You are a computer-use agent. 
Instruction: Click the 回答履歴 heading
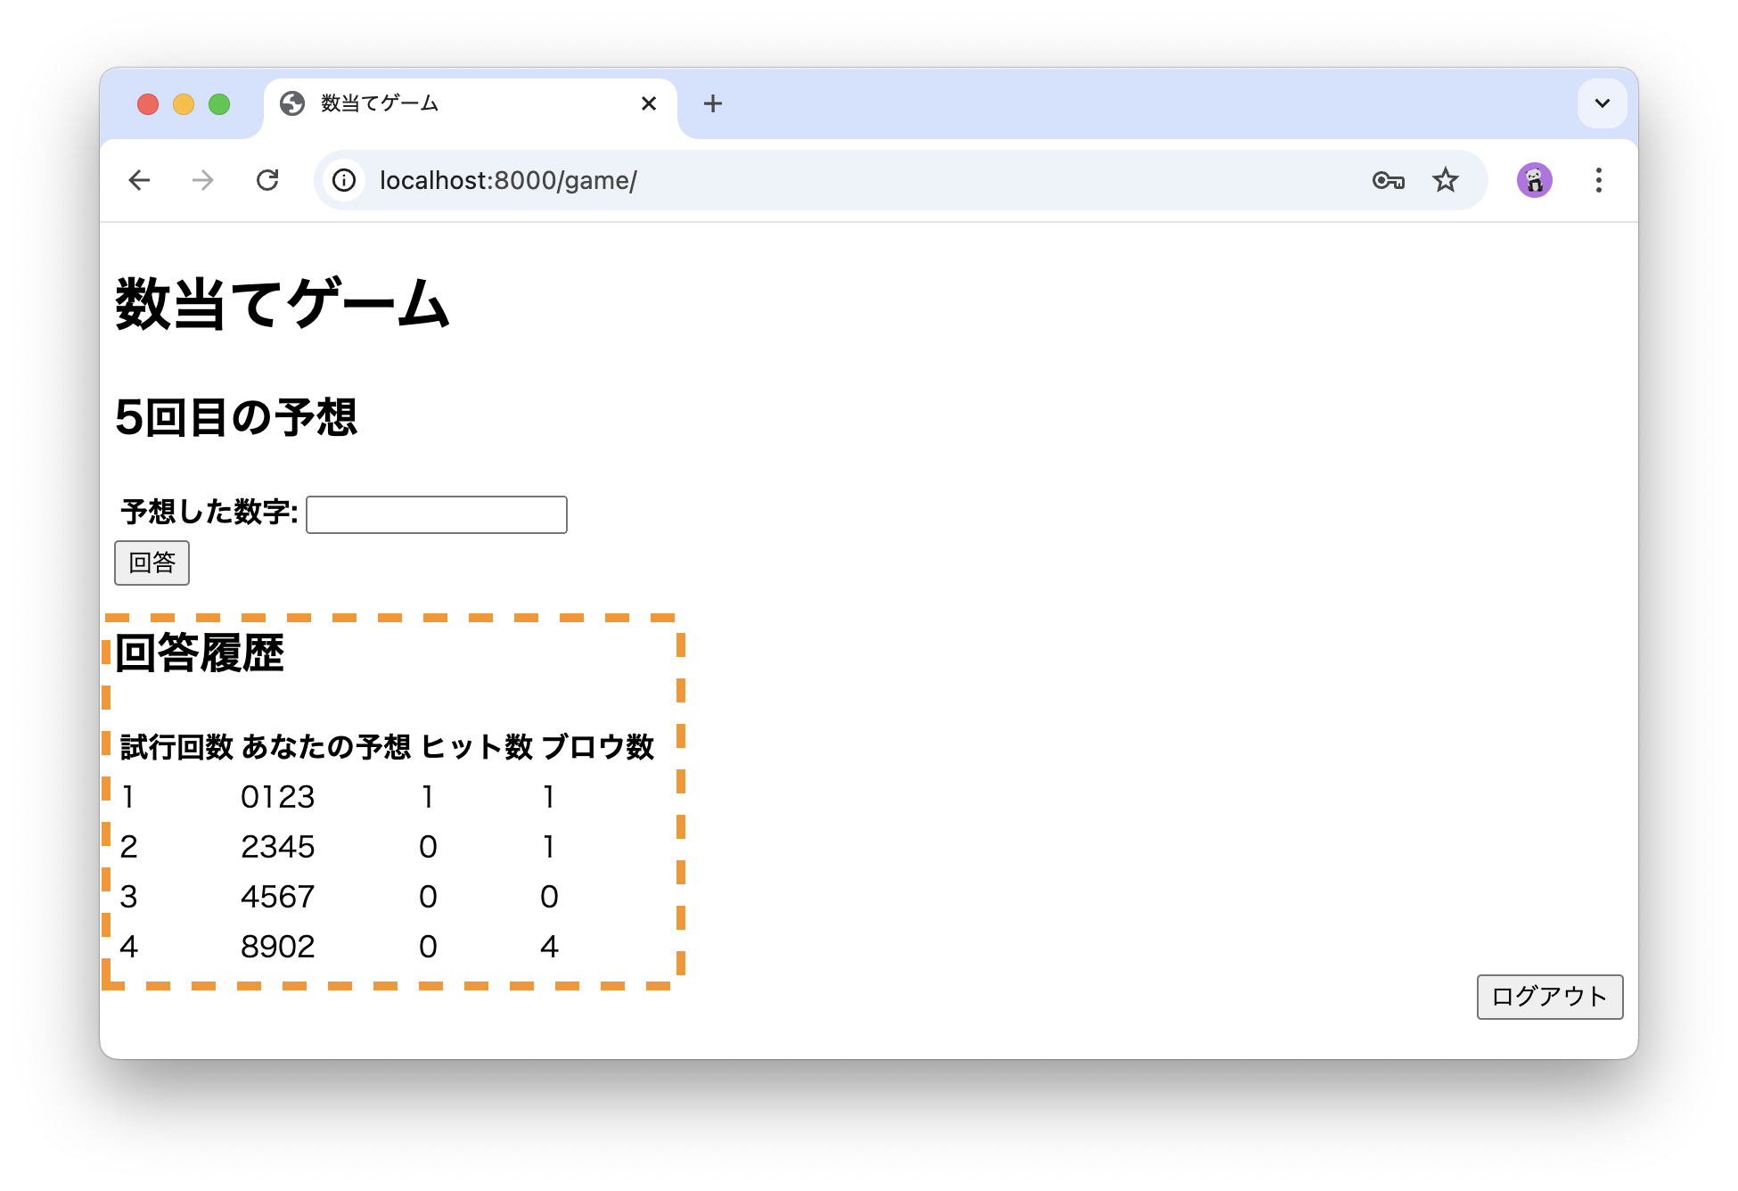coord(200,653)
